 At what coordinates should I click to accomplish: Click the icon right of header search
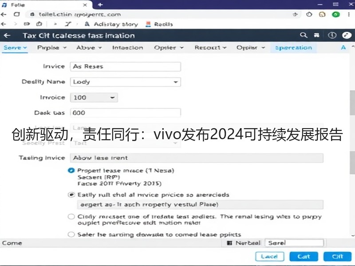[x=316, y=35]
